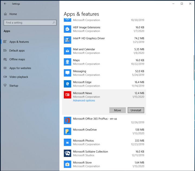
Task: Select Apps for websites sidebar icon
Action: coord(5,68)
